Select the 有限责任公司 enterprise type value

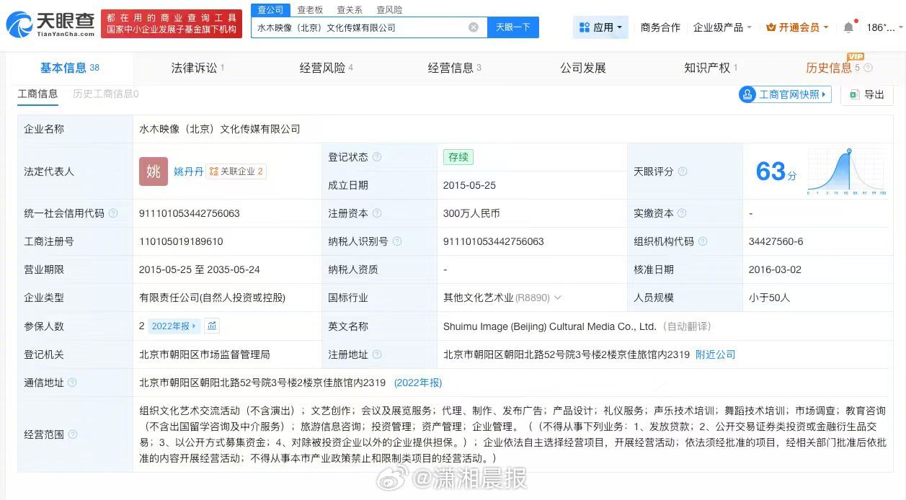[x=213, y=298]
